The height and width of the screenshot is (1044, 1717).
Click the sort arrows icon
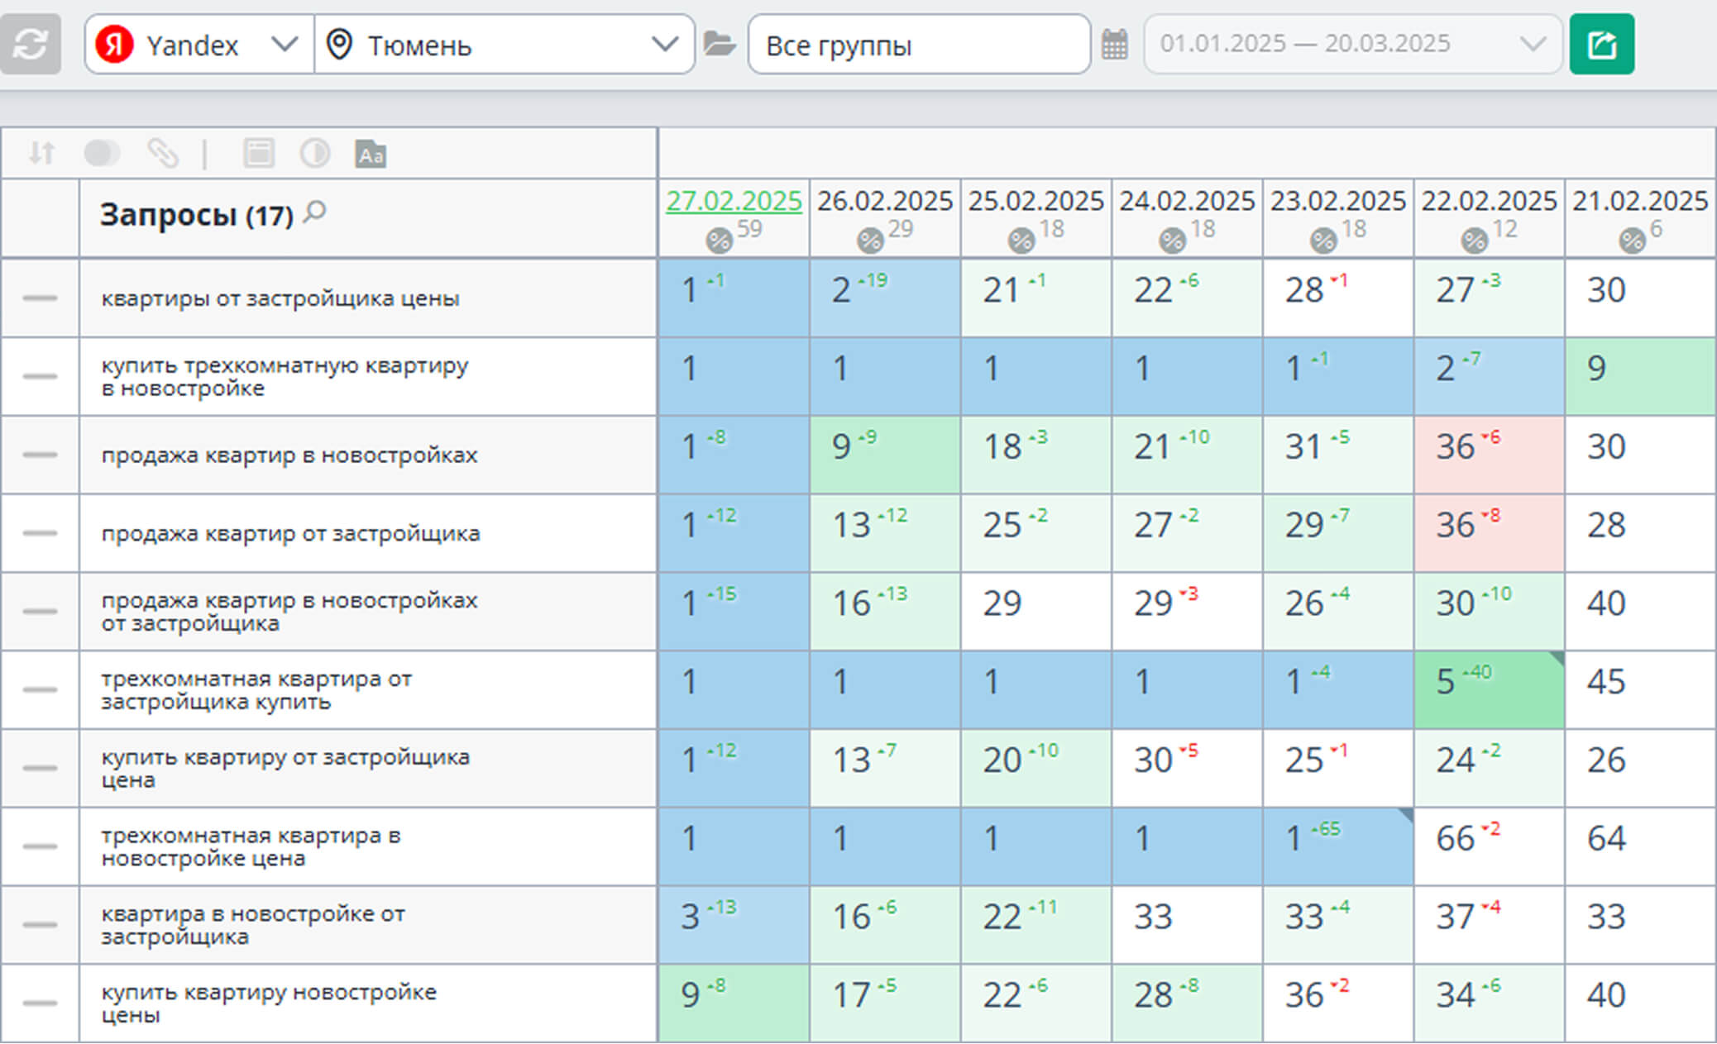41,153
